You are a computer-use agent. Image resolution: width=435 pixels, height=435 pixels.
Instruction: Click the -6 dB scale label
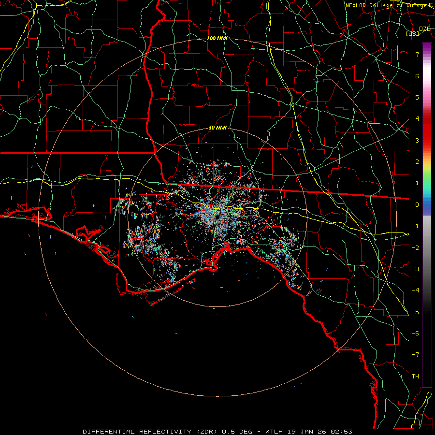click(x=415, y=333)
